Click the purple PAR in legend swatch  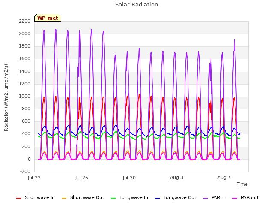[x=205, y=198]
